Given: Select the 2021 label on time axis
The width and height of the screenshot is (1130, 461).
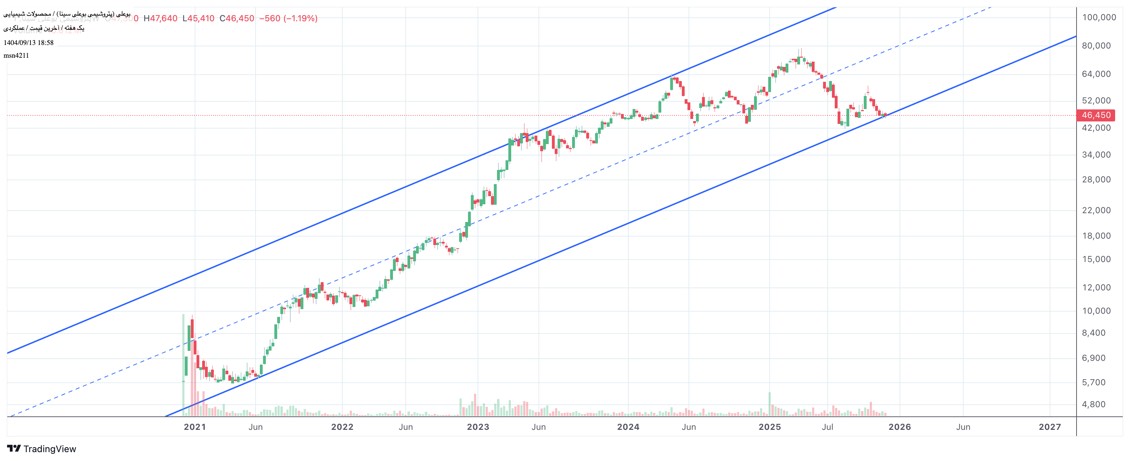Looking at the screenshot, I should (x=195, y=427).
